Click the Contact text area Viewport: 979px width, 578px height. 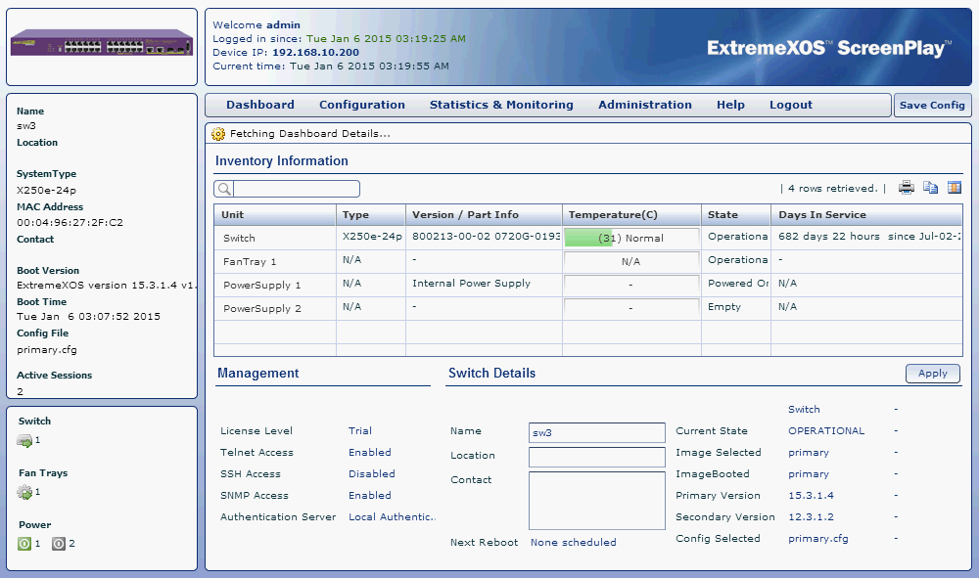[x=597, y=501]
